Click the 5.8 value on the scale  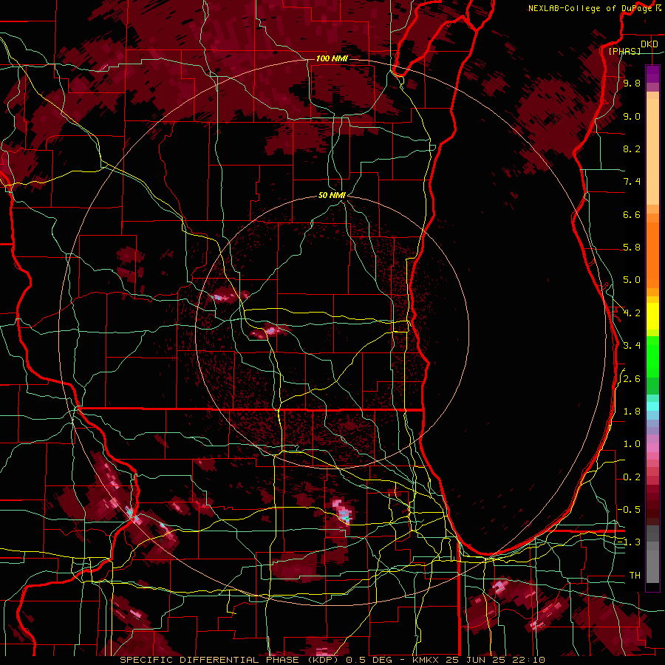point(632,248)
